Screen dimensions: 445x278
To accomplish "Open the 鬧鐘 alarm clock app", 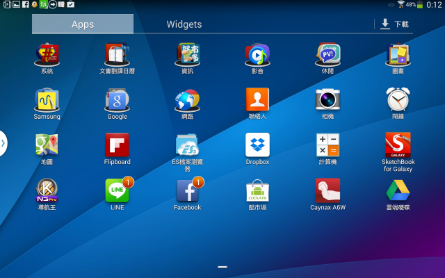I will pyautogui.click(x=398, y=99).
